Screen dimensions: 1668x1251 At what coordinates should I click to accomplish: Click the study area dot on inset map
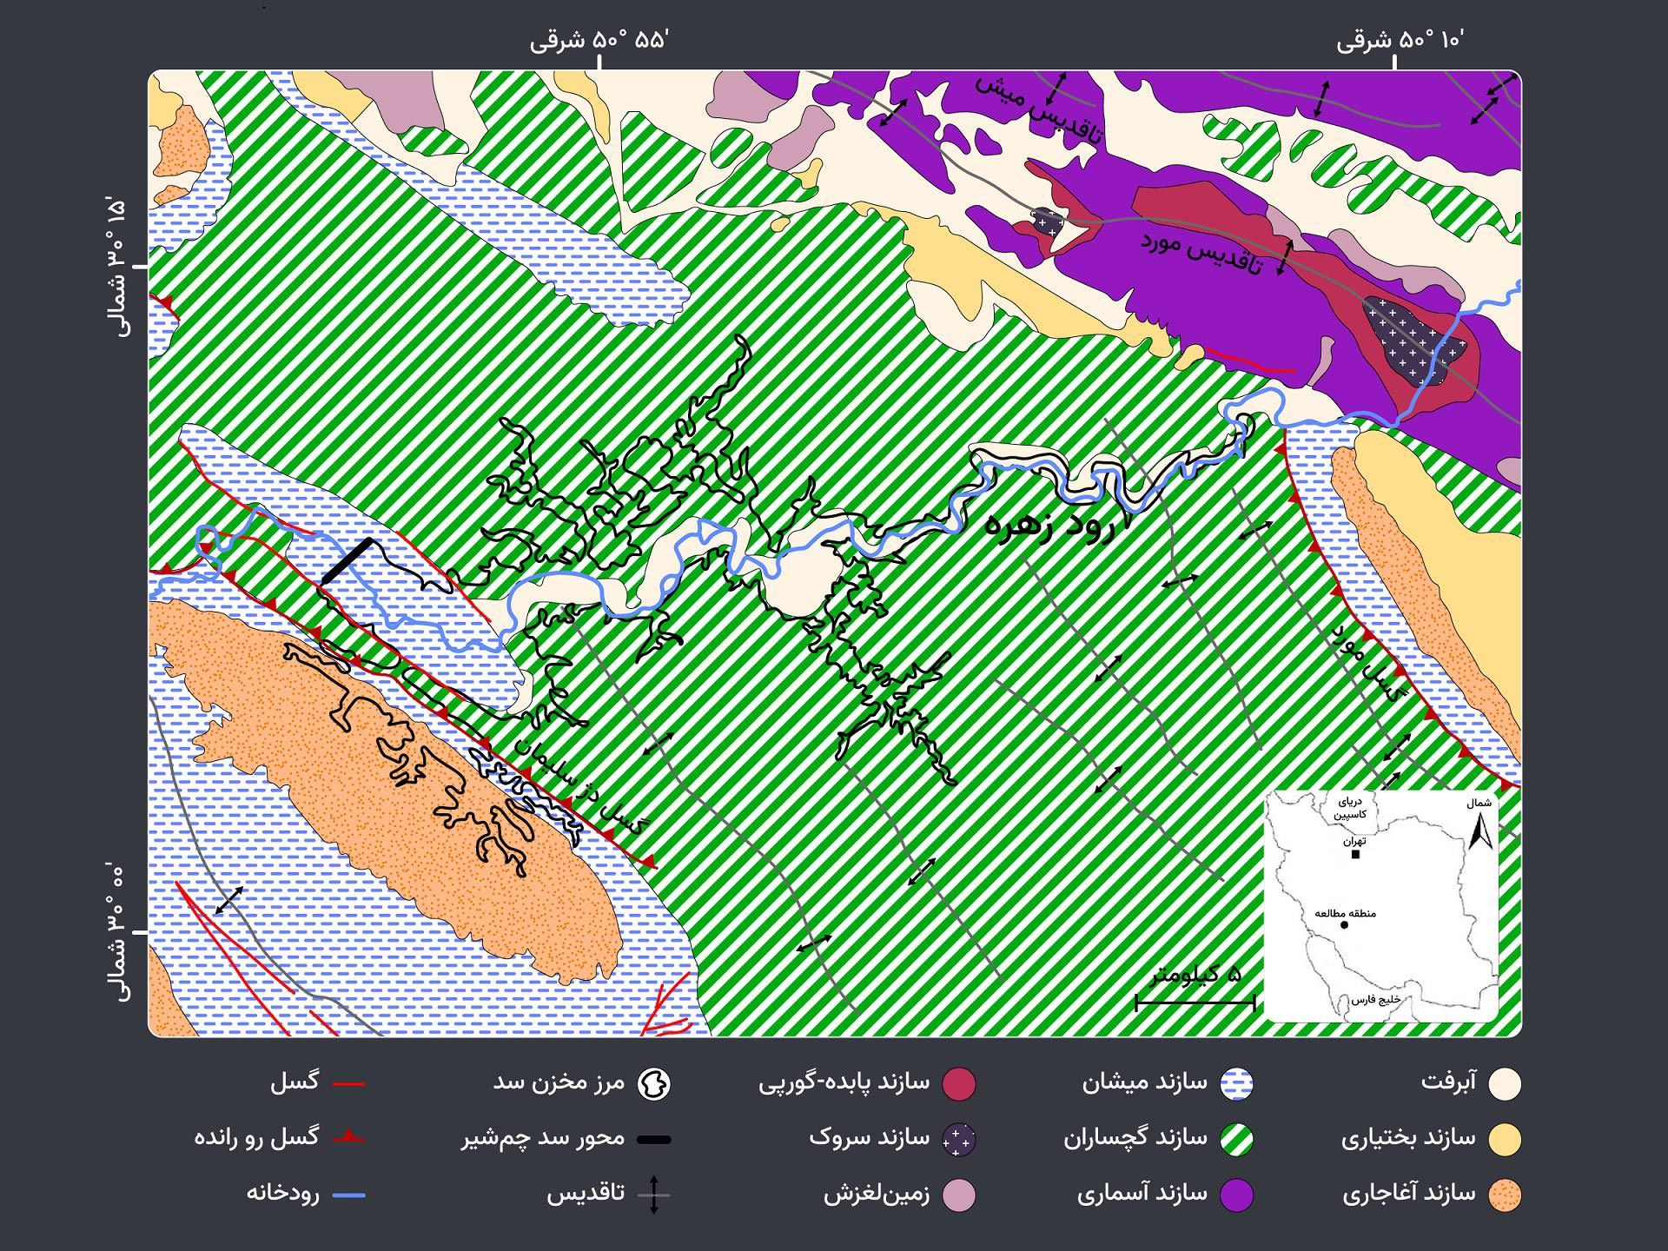point(1344,925)
